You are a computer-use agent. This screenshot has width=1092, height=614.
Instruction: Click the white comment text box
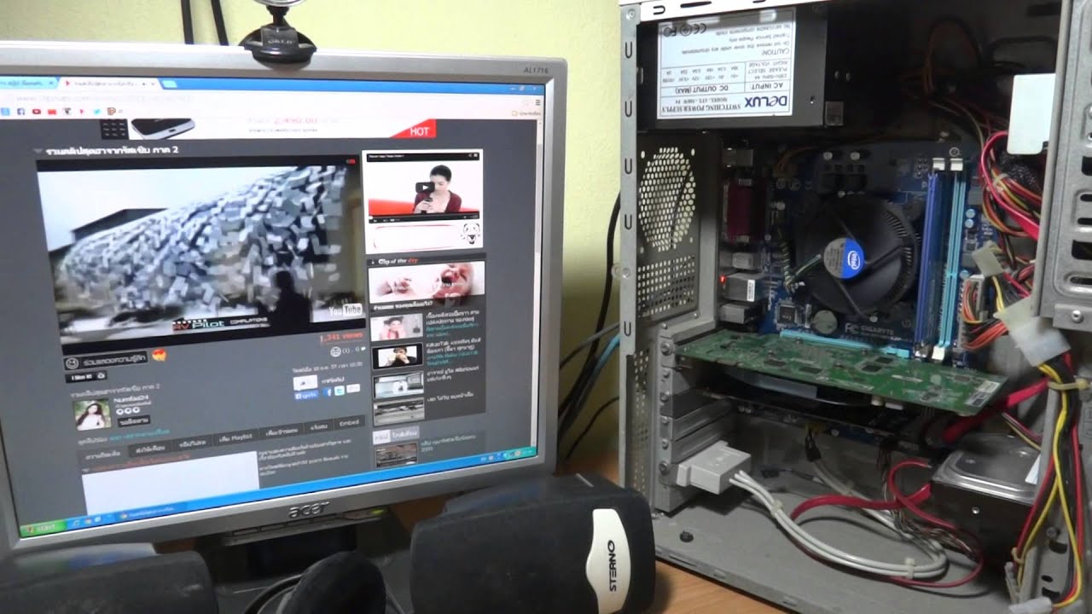tap(171, 483)
